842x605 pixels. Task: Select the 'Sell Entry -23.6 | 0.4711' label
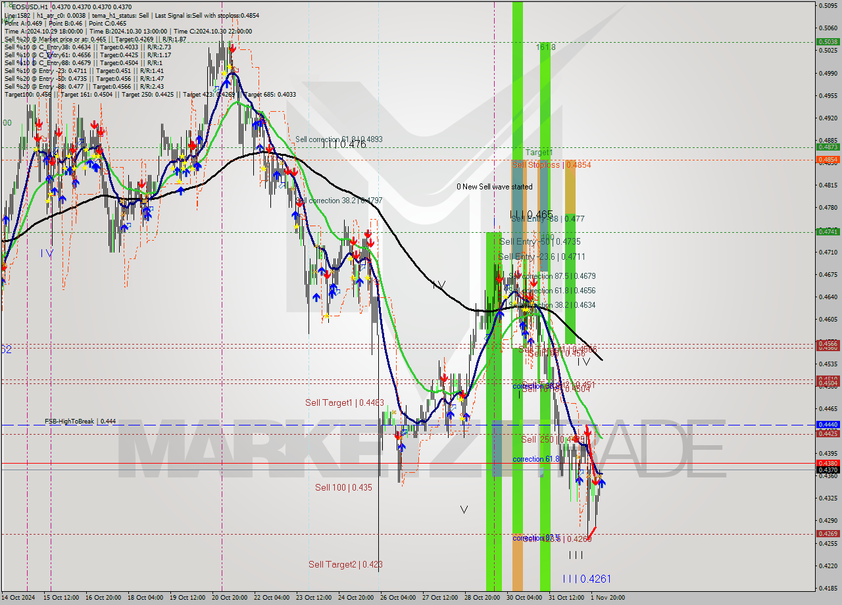(541, 257)
